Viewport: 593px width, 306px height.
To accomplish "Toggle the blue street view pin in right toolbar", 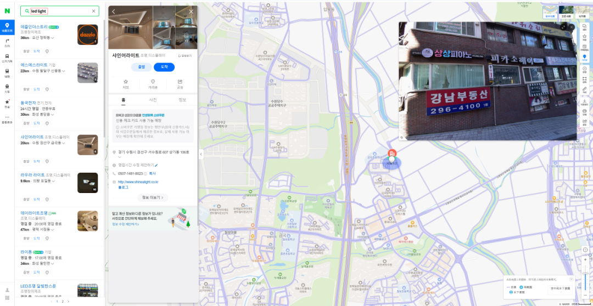I will [x=584, y=58].
